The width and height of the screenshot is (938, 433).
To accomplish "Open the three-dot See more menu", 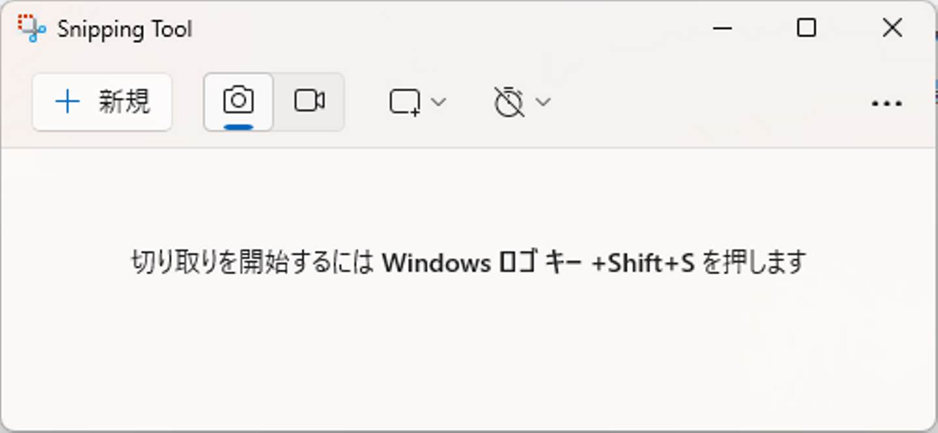I will point(887,104).
